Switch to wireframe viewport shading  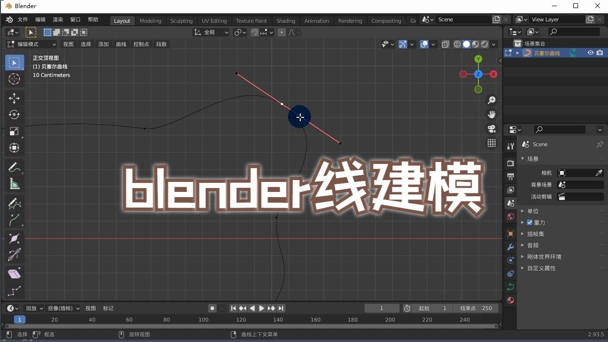pos(457,44)
